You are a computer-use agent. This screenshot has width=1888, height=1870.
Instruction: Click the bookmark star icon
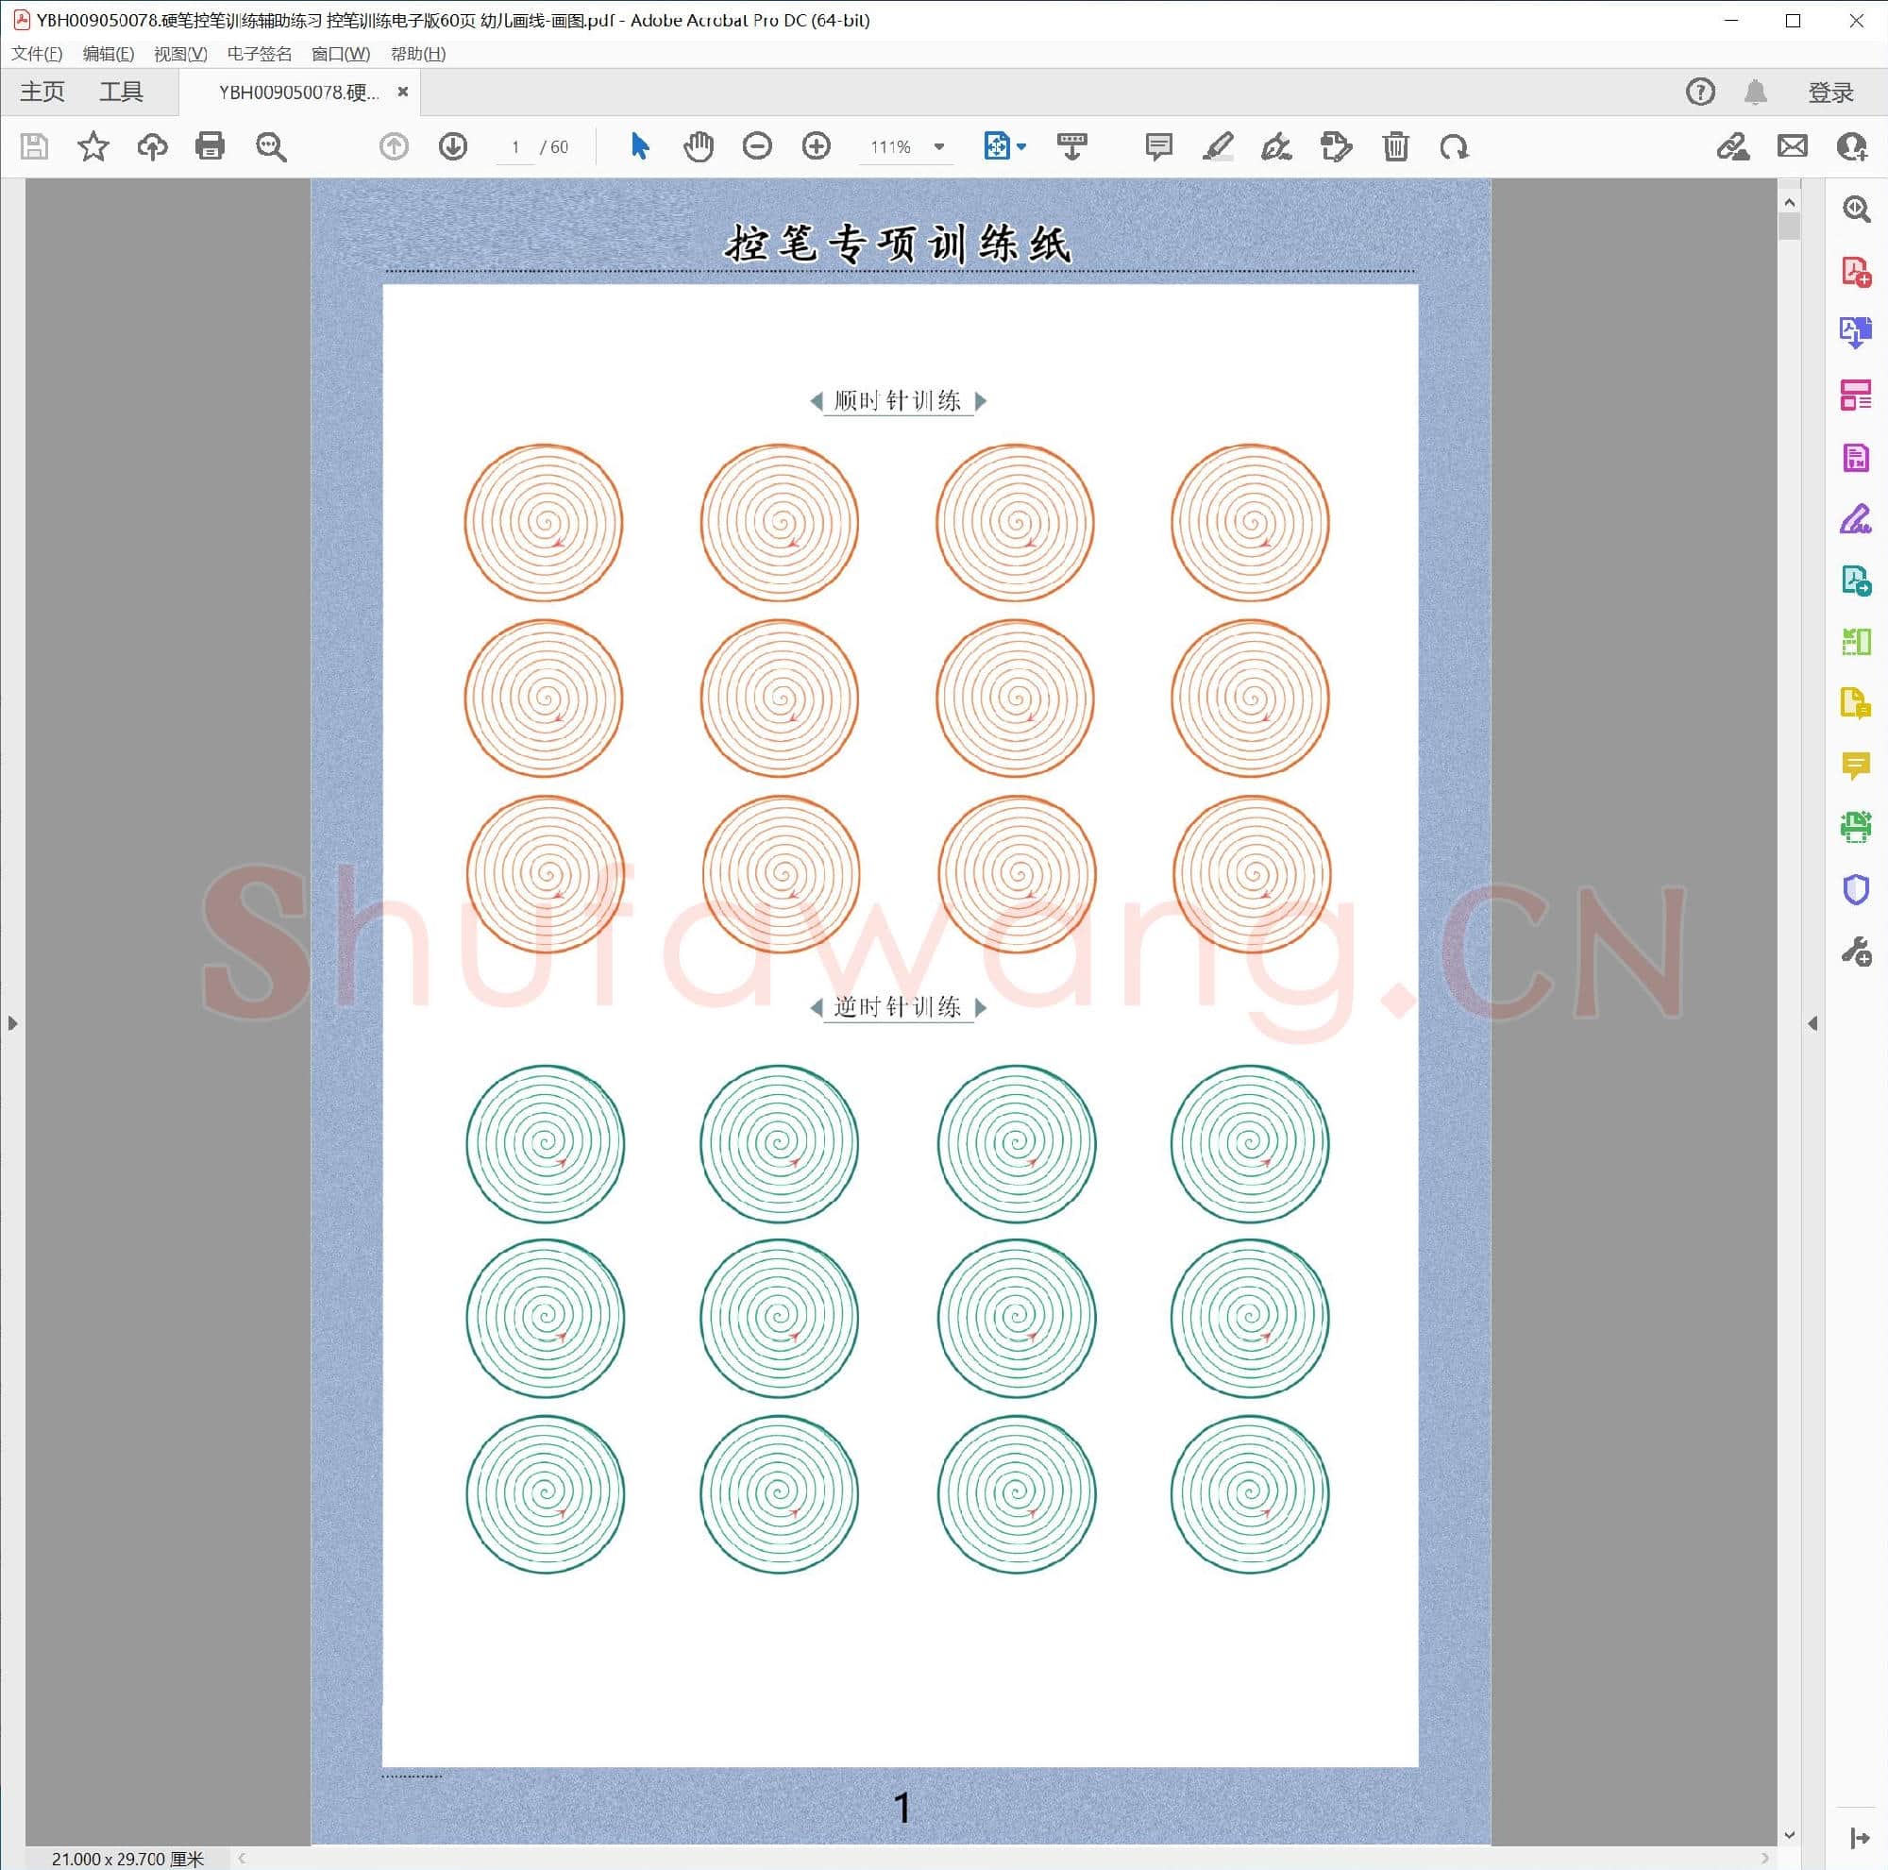(93, 146)
